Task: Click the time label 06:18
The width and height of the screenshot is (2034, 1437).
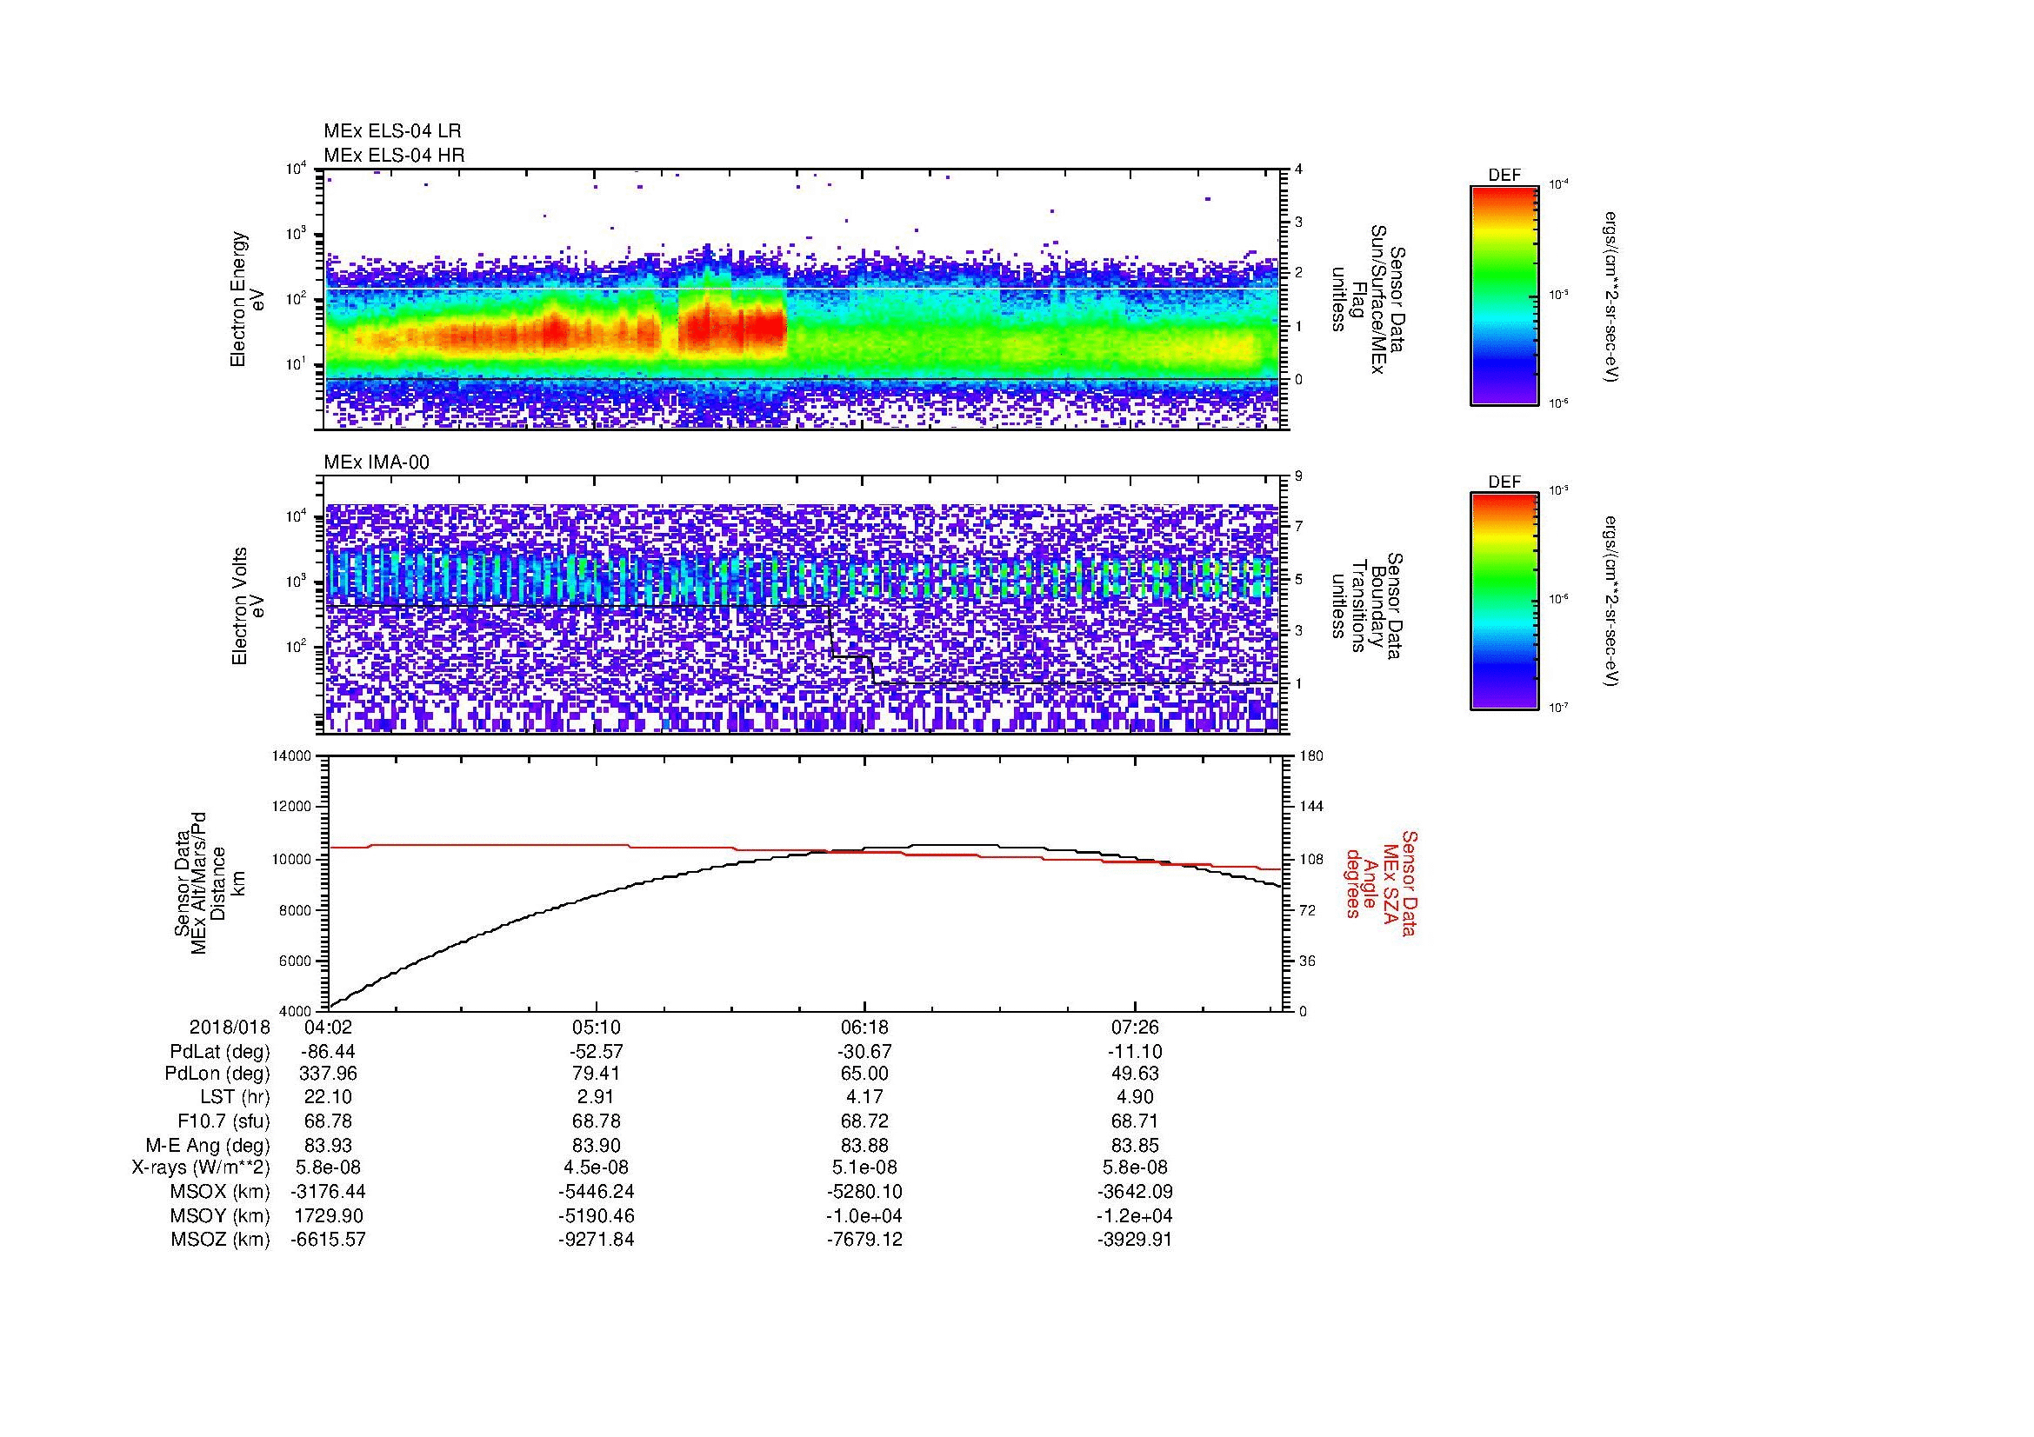Action: 864,1028
